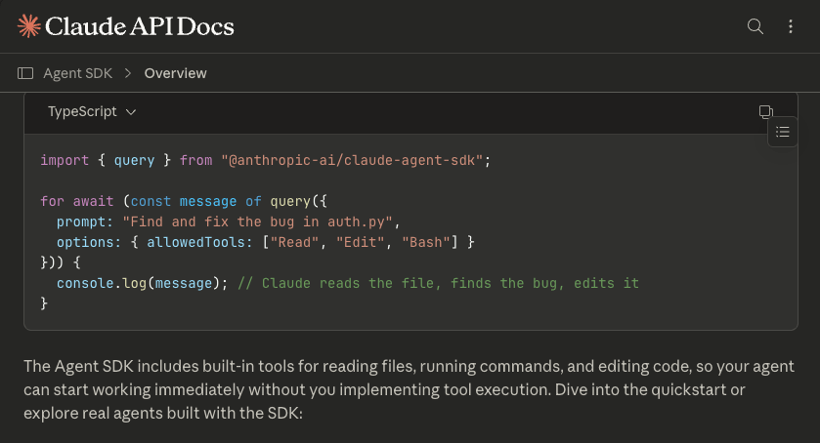The width and height of the screenshot is (820, 443).
Task: Open the search icon in header
Action: click(755, 26)
